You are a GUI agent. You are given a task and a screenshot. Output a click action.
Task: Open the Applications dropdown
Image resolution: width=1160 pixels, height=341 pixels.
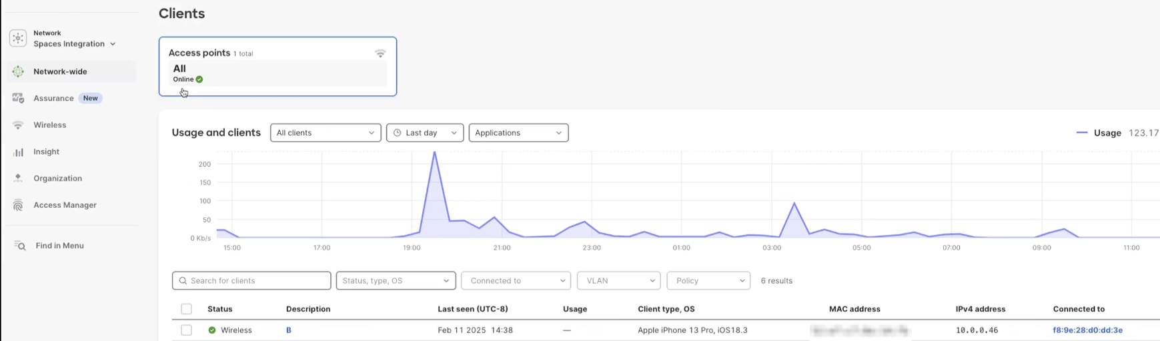click(x=518, y=133)
